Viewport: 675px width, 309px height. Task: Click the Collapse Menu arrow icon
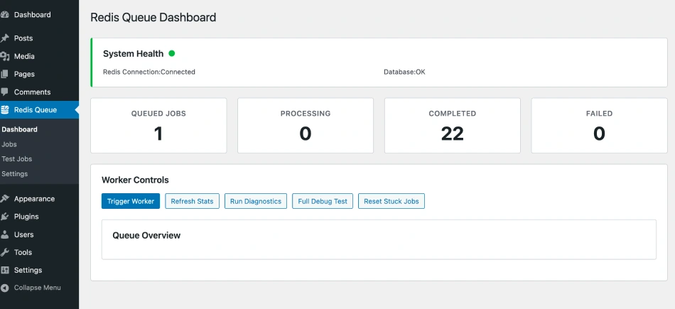pos(5,288)
